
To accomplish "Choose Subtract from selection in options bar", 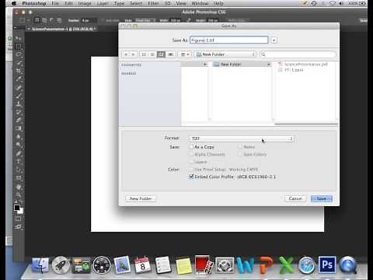I will click(x=51, y=20).
